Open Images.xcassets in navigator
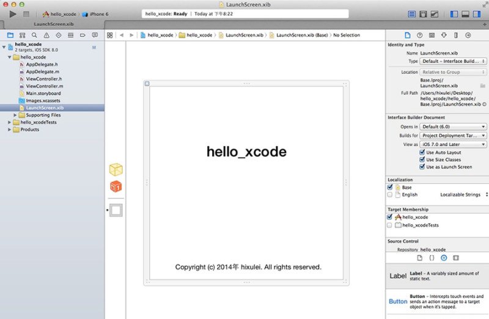 (x=43, y=100)
